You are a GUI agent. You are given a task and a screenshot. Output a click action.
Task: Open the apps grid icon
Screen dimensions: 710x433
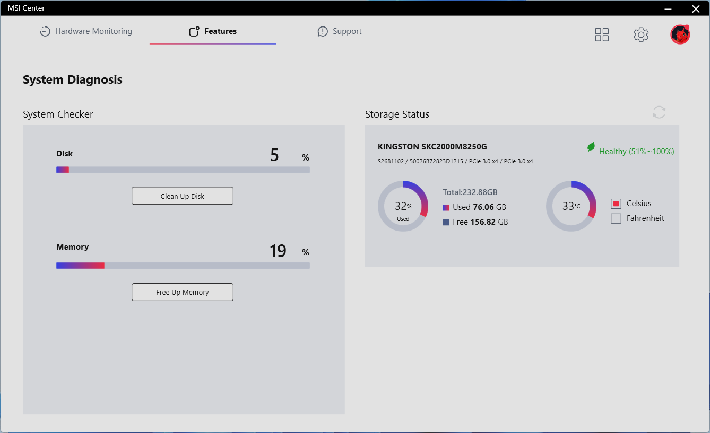602,35
